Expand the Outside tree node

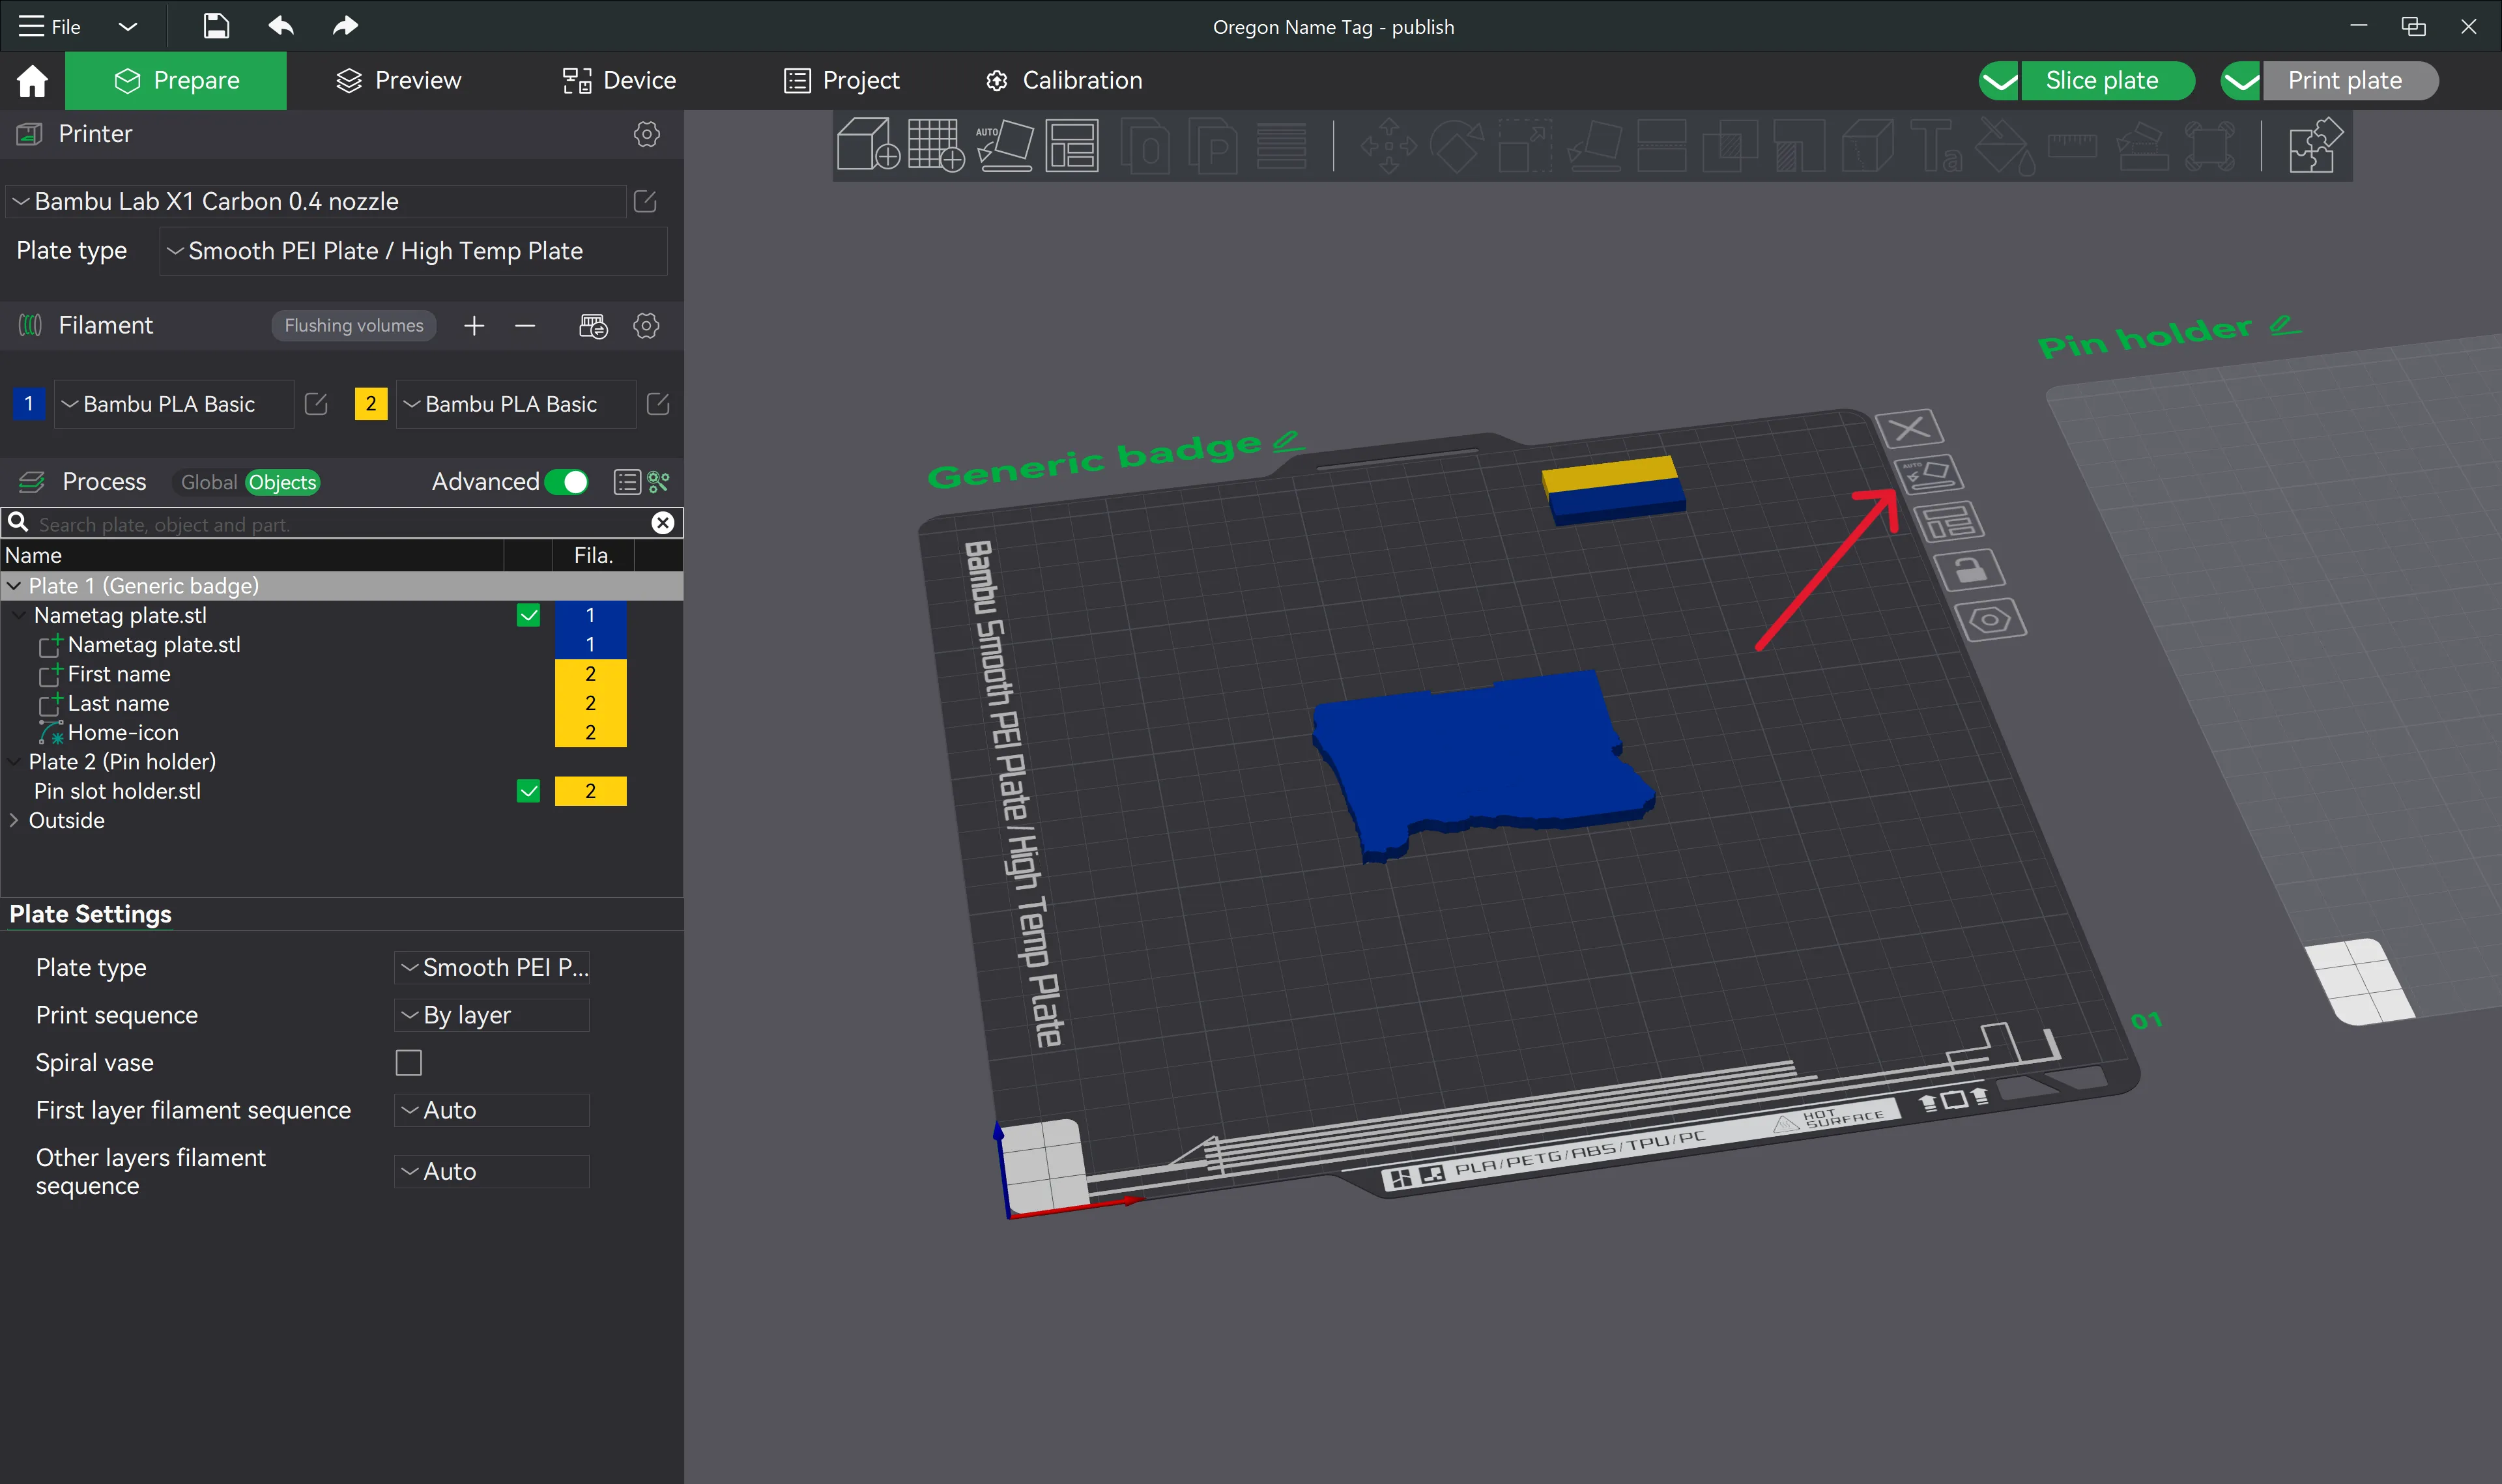click(14, 820)
